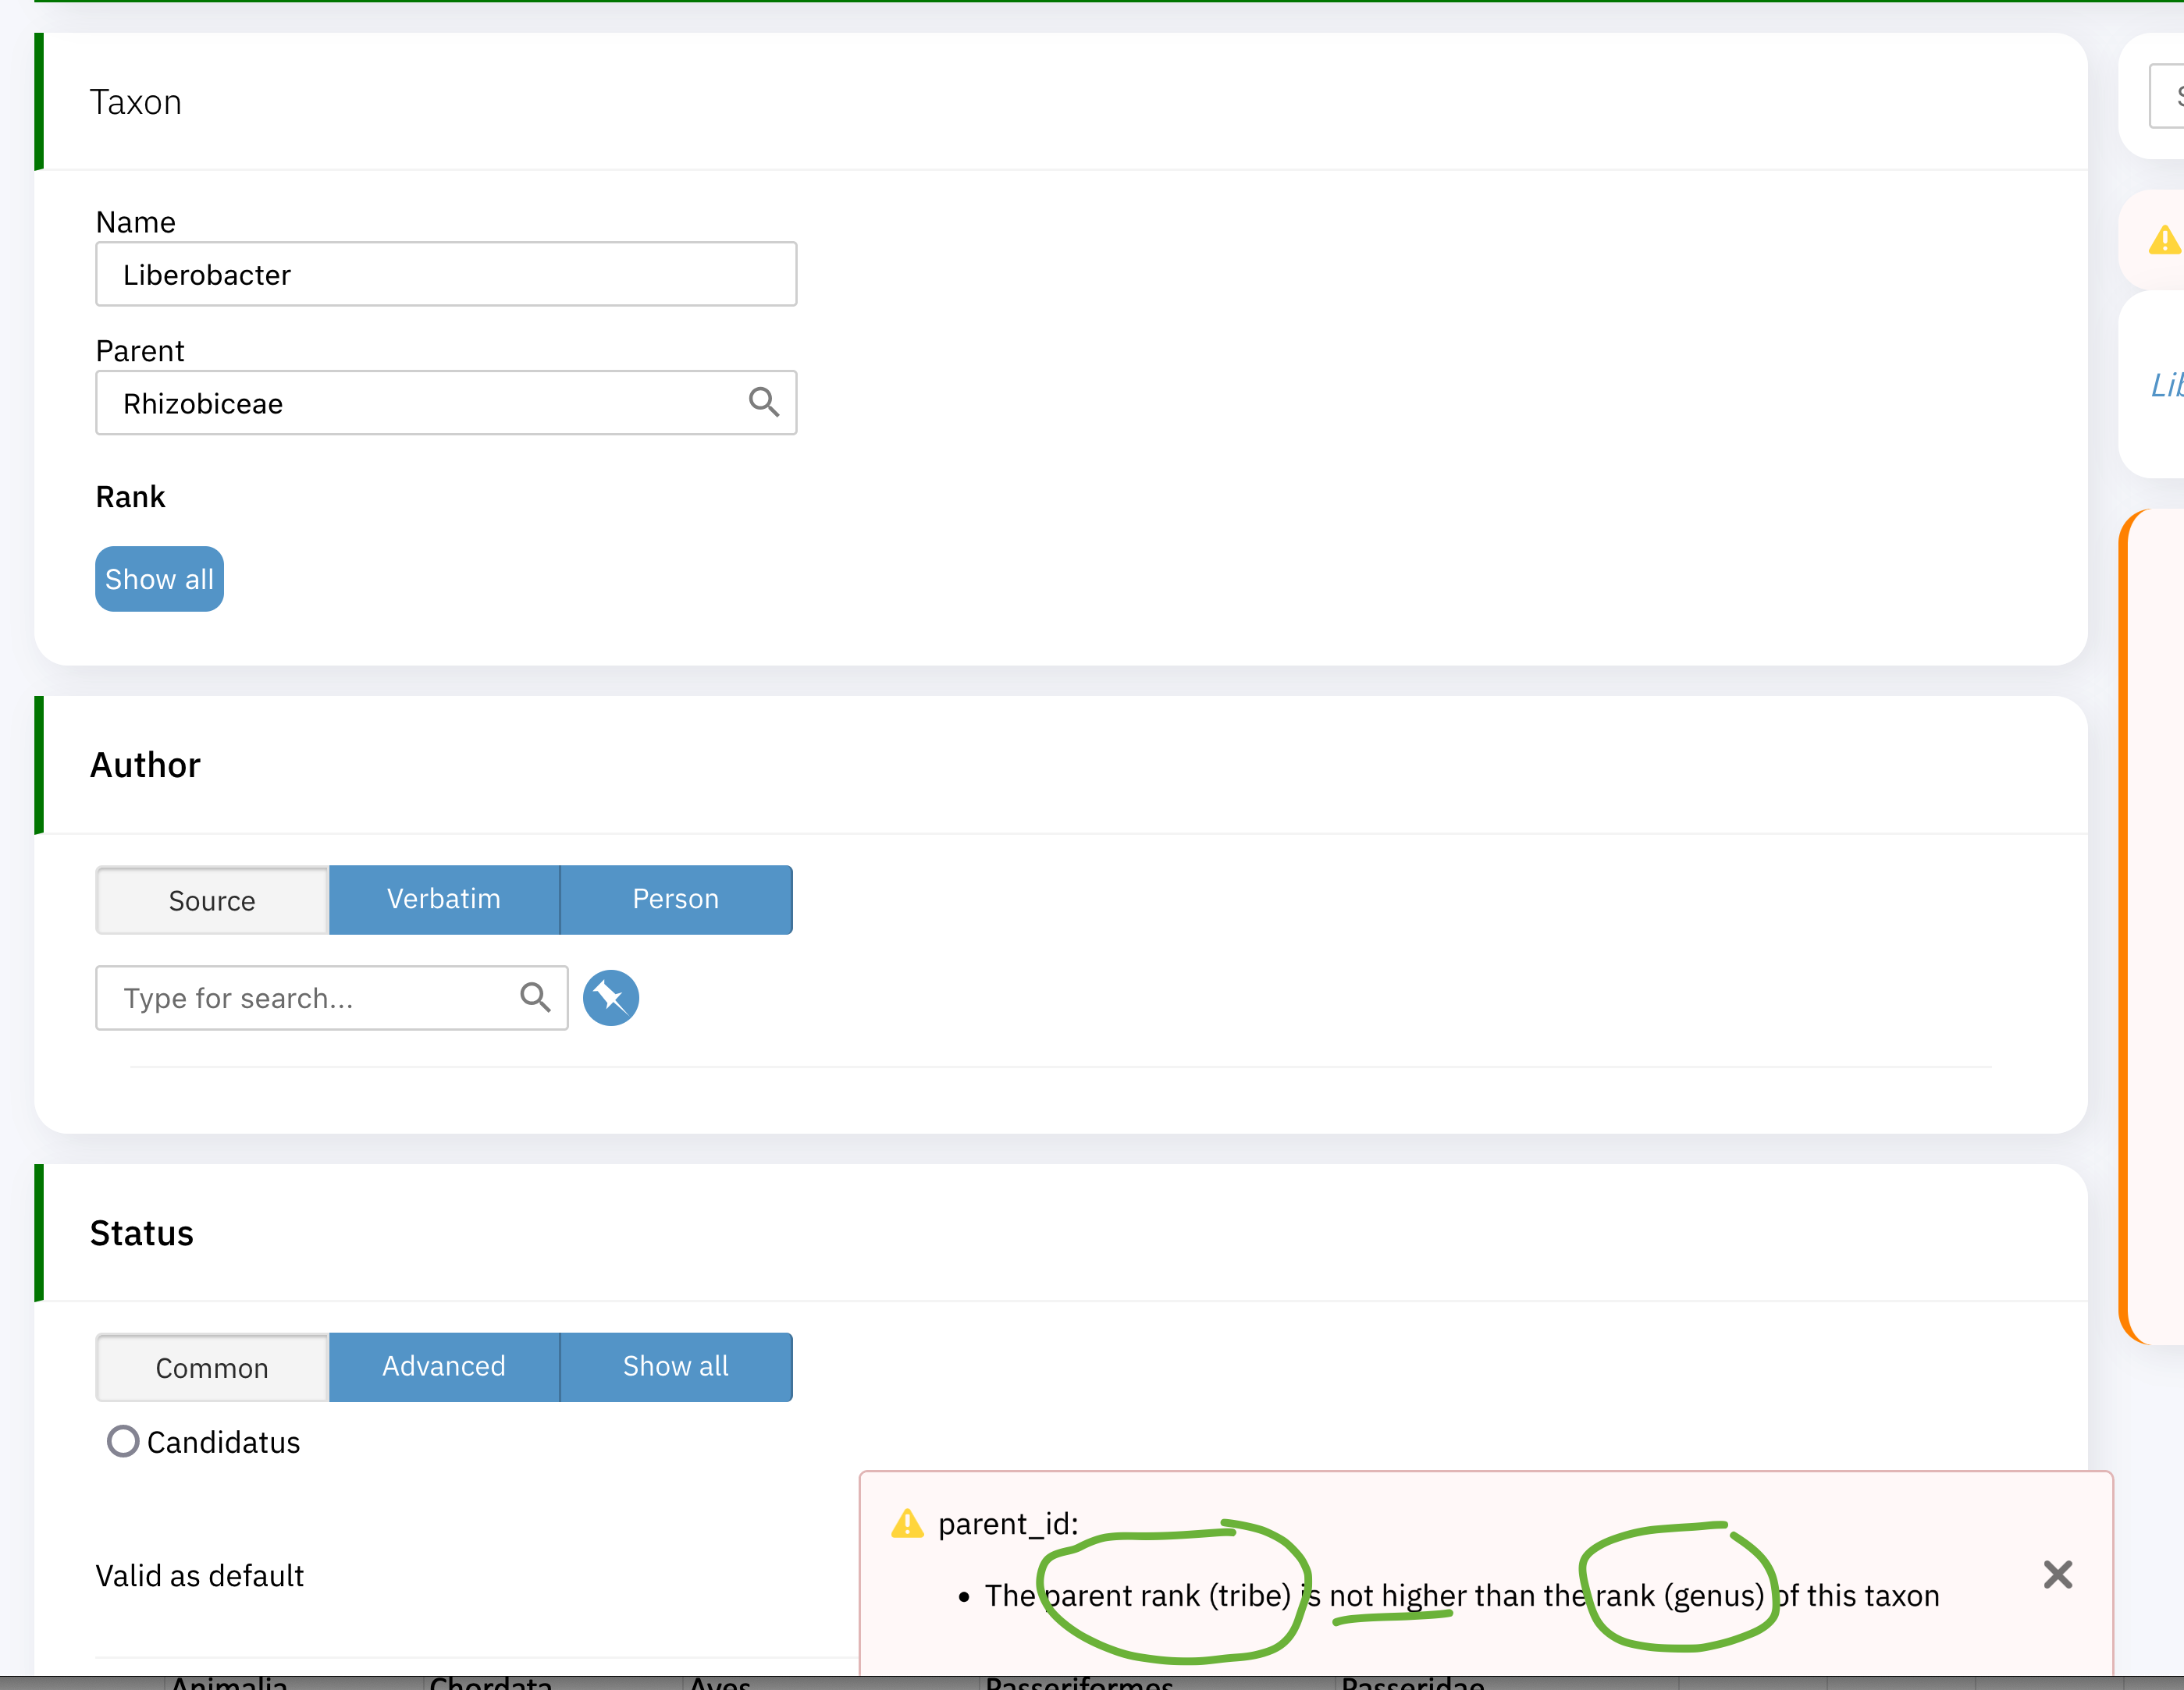Click the Name field containing Liberobacter
The width and height of the screenshot is (2184, 1690).
click(x=446, y=273)
